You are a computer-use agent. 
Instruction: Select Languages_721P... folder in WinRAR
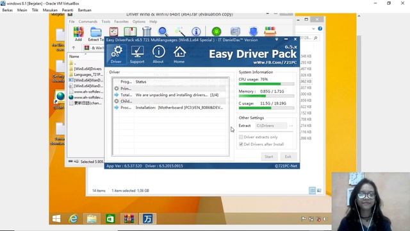tap(85, 74)
